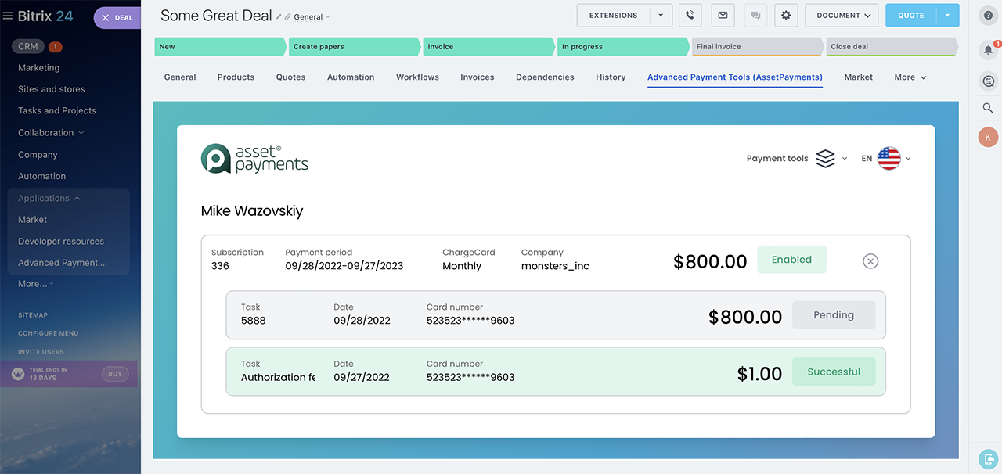Open the EN language selector
This screenshot has width=1002, height=474.
886,158
